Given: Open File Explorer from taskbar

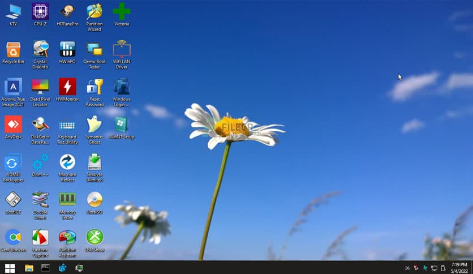Looking at the screenshot, I should click(x=29, y=268).
